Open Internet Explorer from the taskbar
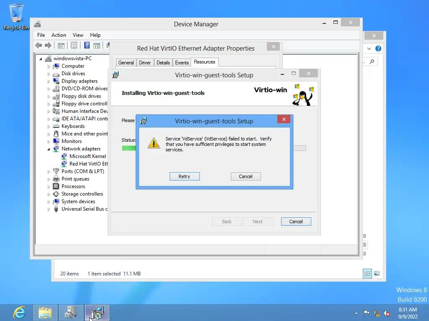The width and height of the screenshot is (429, 321). pyautogui.click(x=19, y=313)
